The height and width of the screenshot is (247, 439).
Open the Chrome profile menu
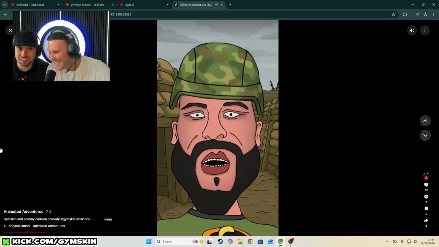(x=425, y=14)
